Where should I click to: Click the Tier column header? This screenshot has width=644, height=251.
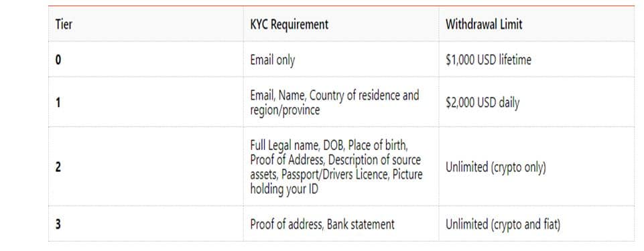64,24
